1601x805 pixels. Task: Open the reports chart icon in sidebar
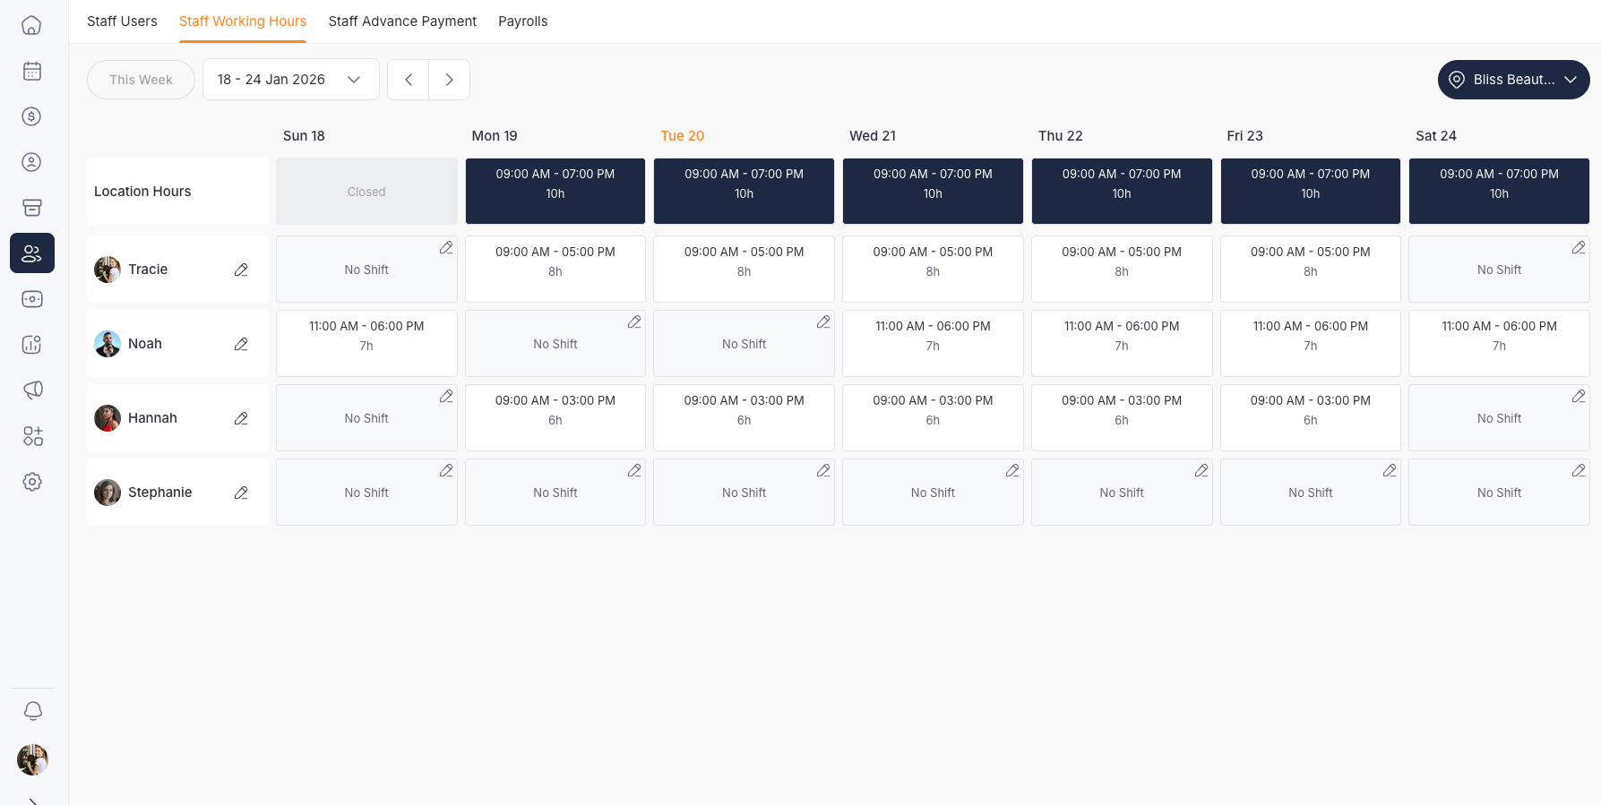coord(32,345)
